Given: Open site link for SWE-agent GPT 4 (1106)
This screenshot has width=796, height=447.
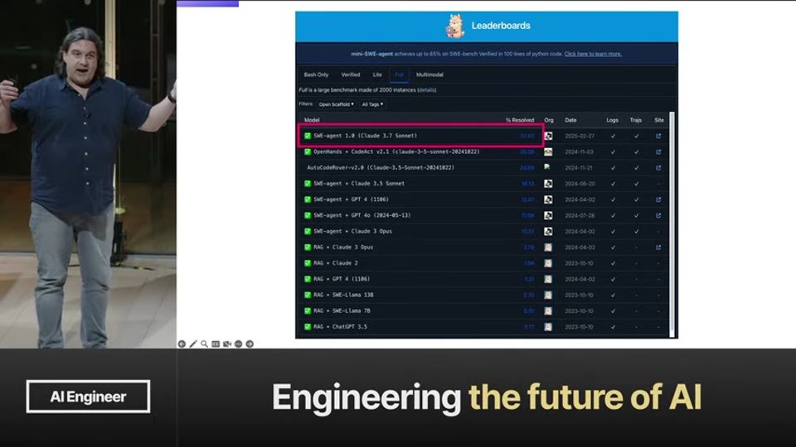Looking at the screenshot, I should tap(658, 199).
